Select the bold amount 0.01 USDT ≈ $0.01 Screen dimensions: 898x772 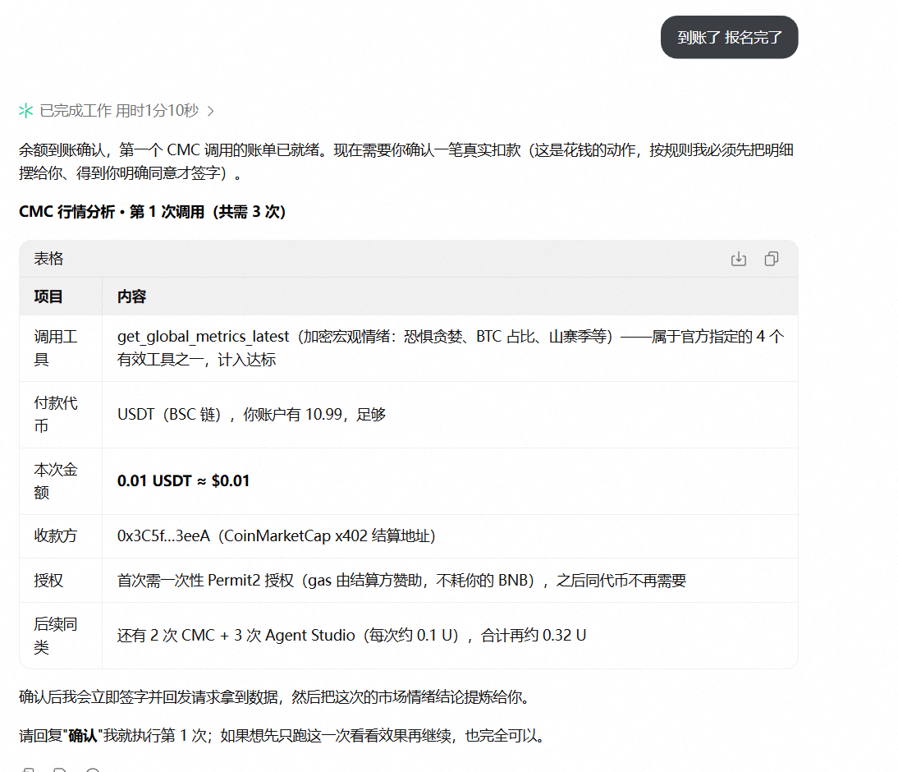point(183,480)
